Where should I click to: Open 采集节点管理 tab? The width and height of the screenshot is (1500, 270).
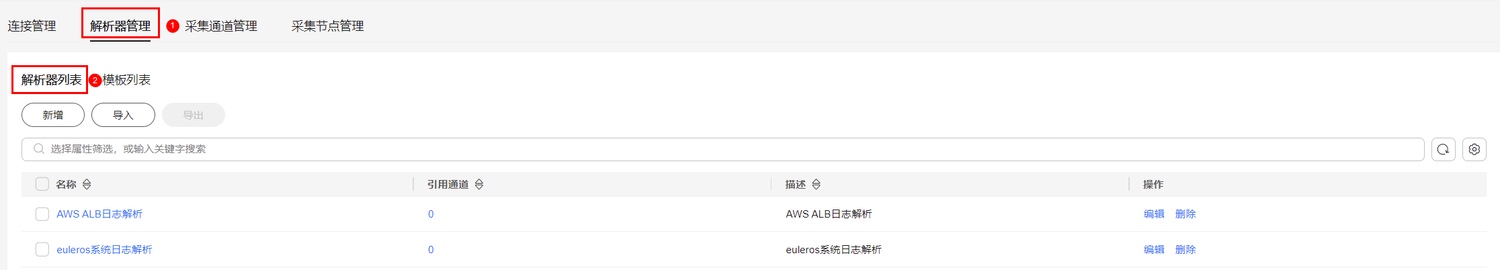327,26
